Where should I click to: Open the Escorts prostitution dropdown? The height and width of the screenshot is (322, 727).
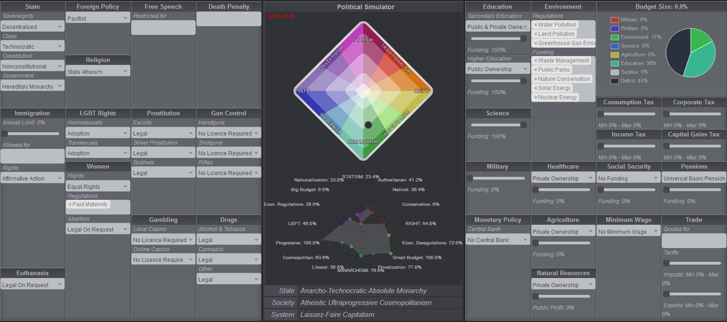pos(163,133)
